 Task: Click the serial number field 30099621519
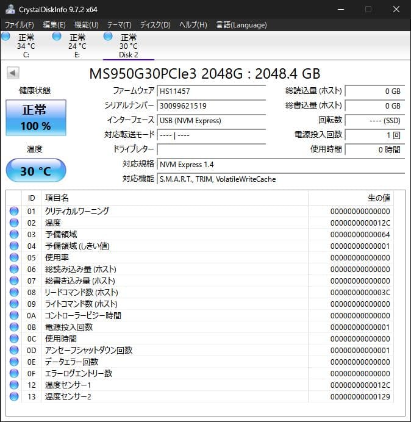click(211, 105)
